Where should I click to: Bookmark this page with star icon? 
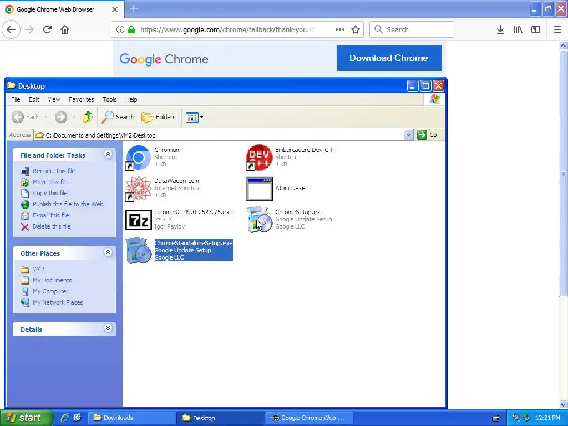[x=356, y=29]
